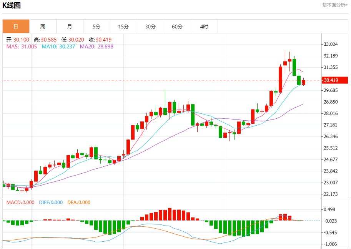Image resolution: width=351 pixels, height=249 pixels.
Task: Click the MA5 31.005 indicator label
Action: 22,46
